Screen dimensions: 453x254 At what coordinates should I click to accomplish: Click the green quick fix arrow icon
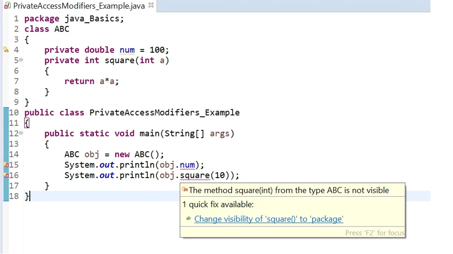(188, 219)
